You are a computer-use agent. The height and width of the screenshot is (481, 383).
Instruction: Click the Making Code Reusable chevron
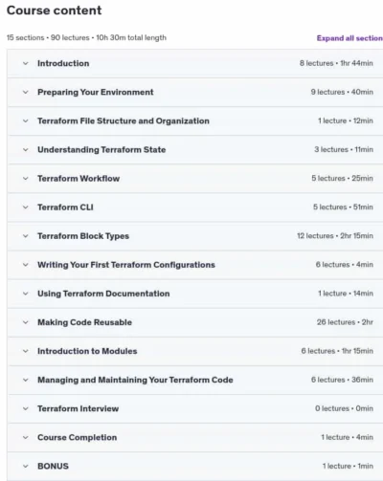[x=26, y=322]
